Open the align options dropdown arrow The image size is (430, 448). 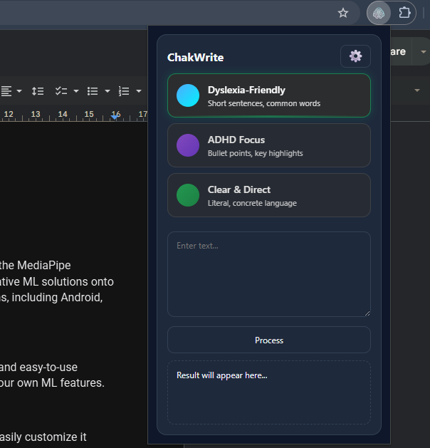[19, 91]
